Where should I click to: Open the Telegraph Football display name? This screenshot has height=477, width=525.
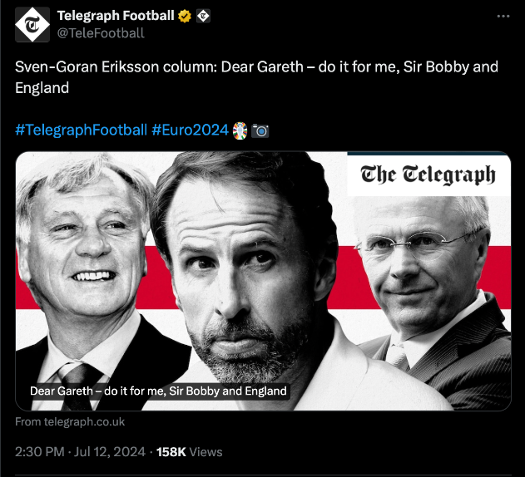[x=116, y=16]
